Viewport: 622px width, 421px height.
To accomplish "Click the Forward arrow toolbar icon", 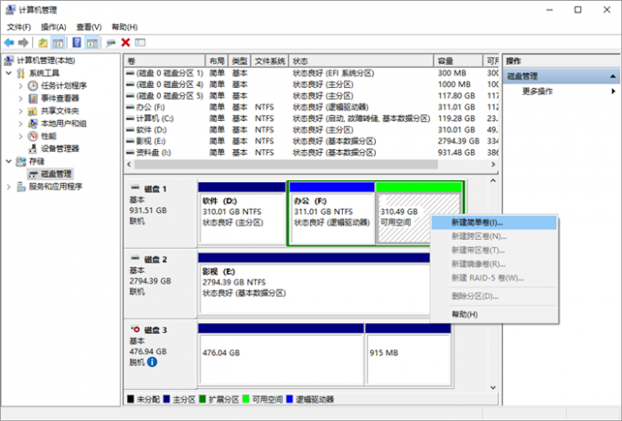I will click(x=24, y=42).
